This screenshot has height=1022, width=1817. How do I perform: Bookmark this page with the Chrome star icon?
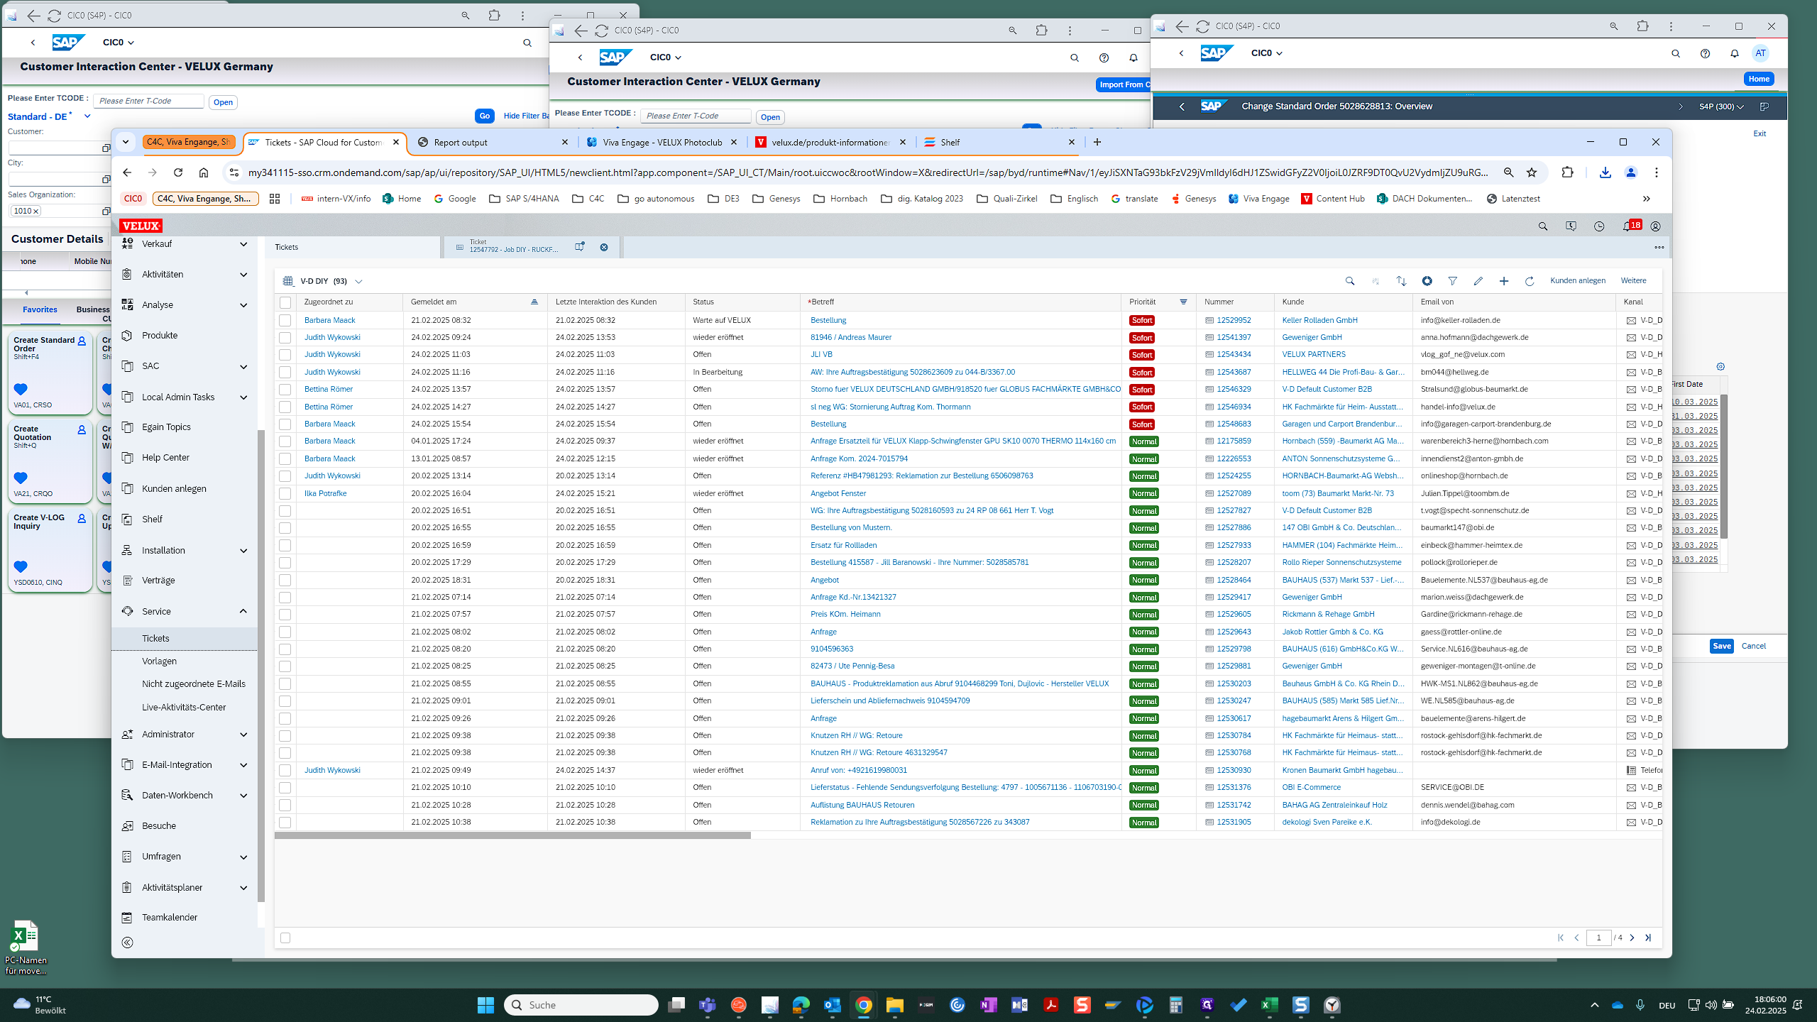click(1532, 172)
